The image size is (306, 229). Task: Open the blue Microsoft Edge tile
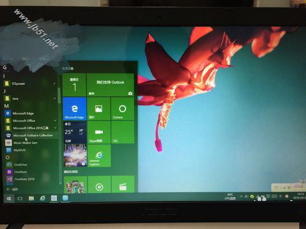[75, 109]
